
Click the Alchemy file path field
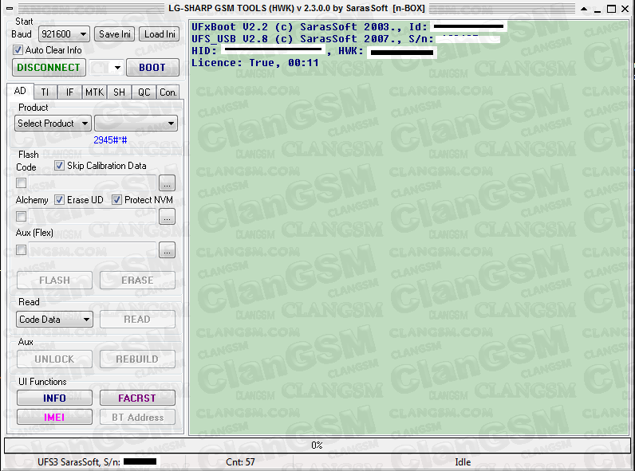[x=93, y=217]
